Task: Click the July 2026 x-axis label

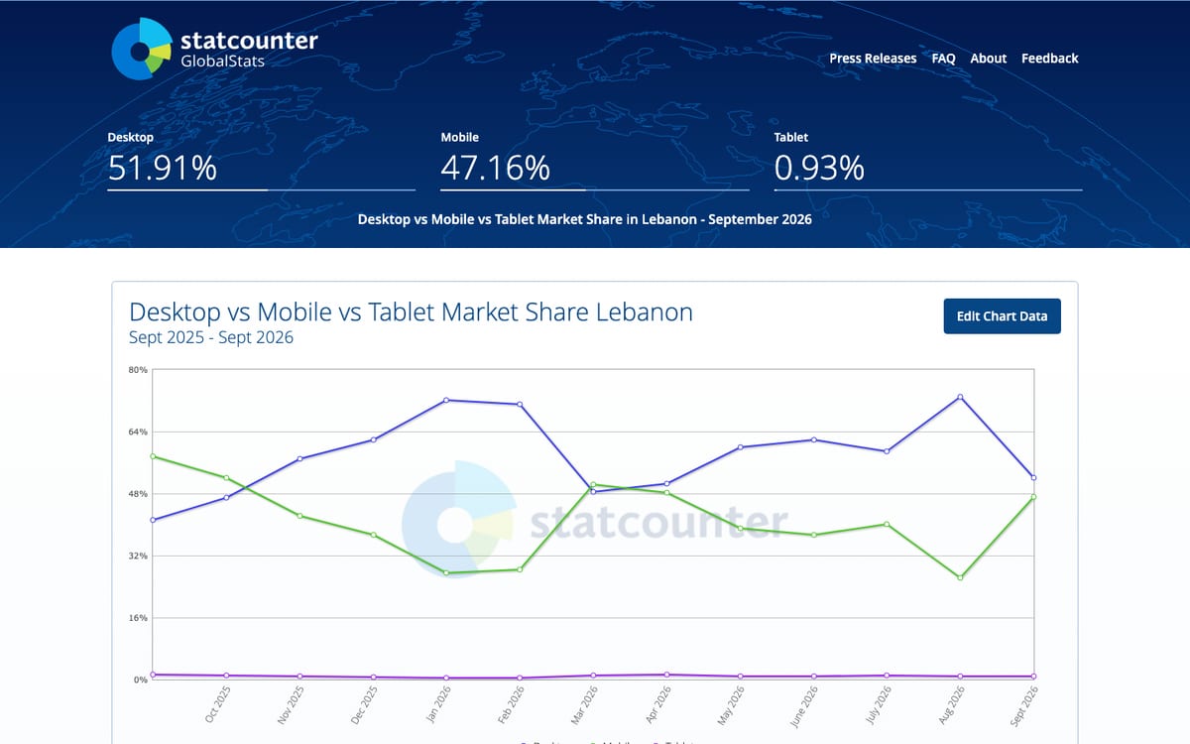Action: click(x=879, y=704)
